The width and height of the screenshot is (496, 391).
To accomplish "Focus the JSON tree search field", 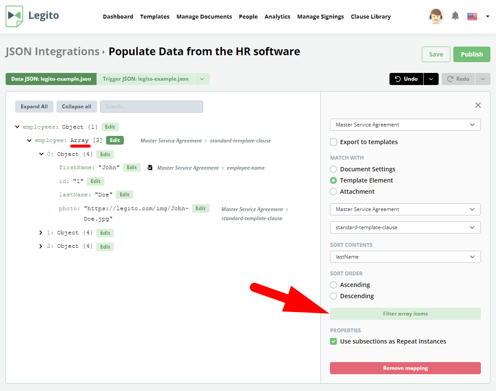I will 151,106.
